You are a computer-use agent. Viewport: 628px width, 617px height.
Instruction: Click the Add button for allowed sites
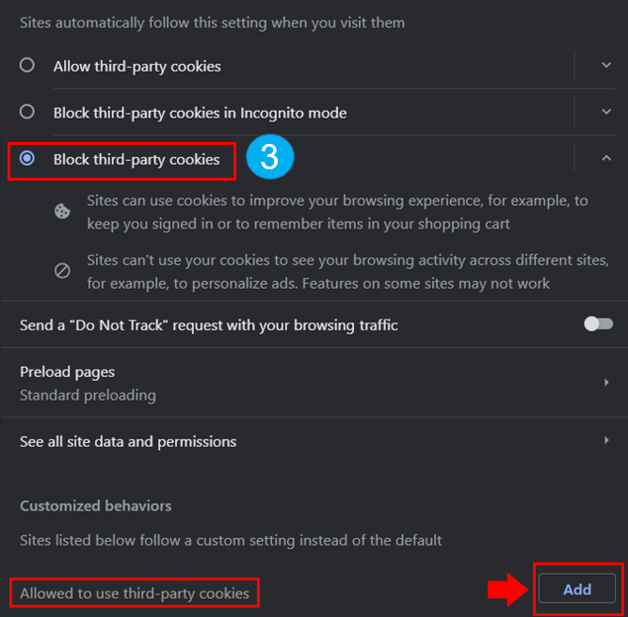[x=577, y=588]
